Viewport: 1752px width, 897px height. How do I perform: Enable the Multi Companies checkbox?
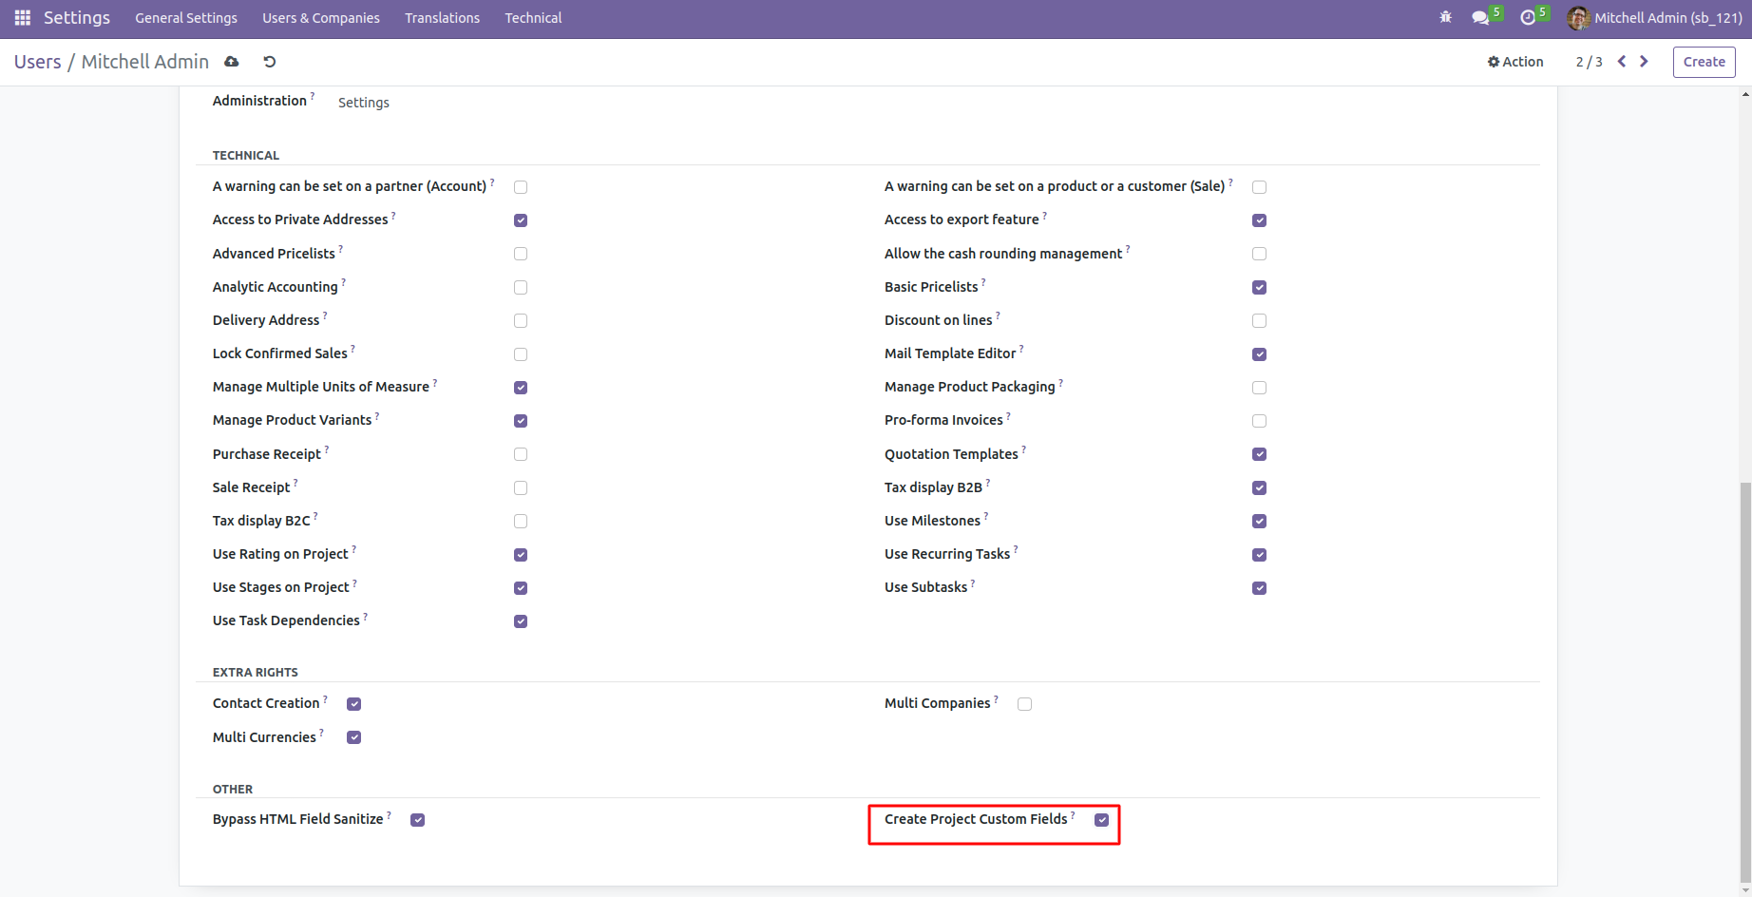pos(1024,704)
